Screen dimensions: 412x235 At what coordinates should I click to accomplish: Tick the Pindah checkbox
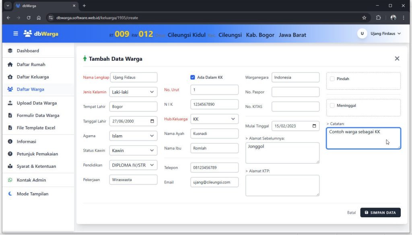332,79
